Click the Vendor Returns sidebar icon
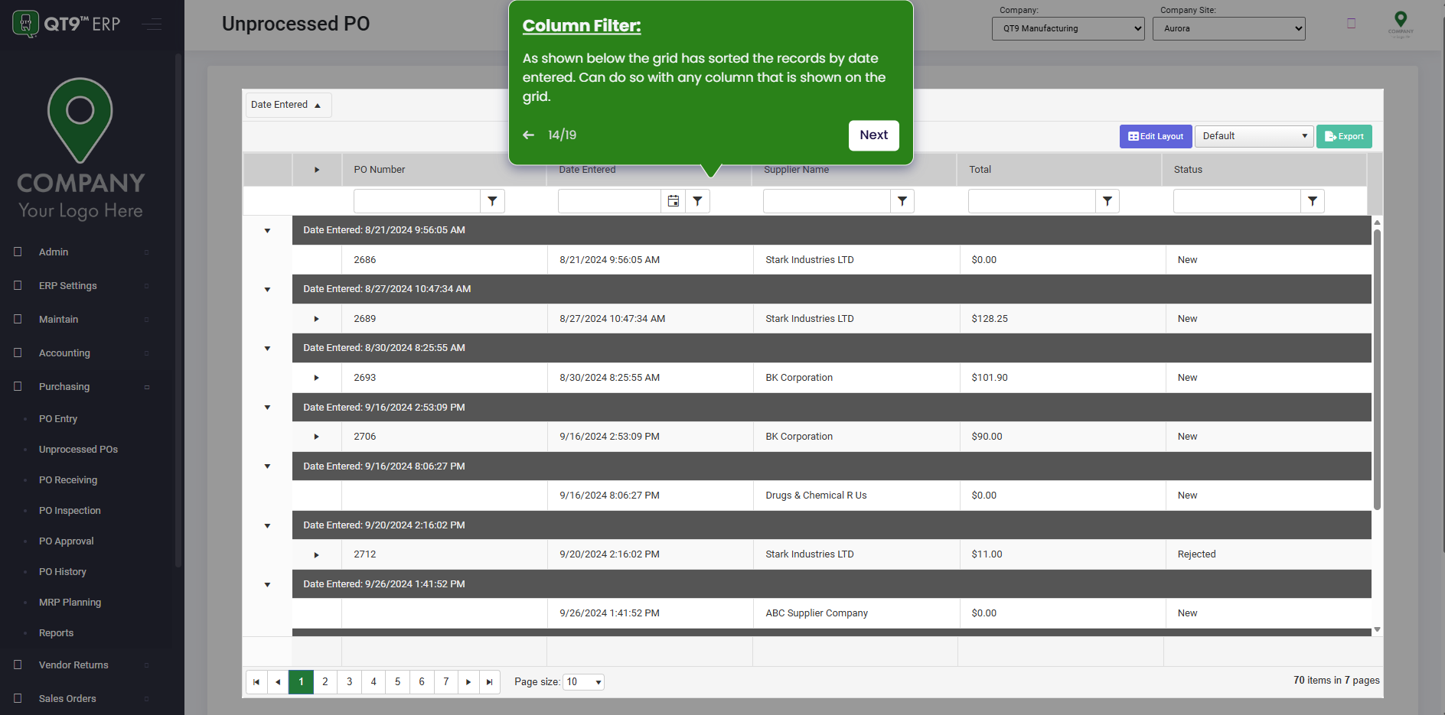 (18, 665)
